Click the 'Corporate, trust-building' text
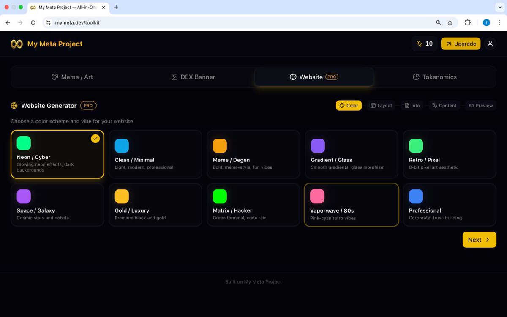Viewport: 507px width, 317px height. (435, 218)
